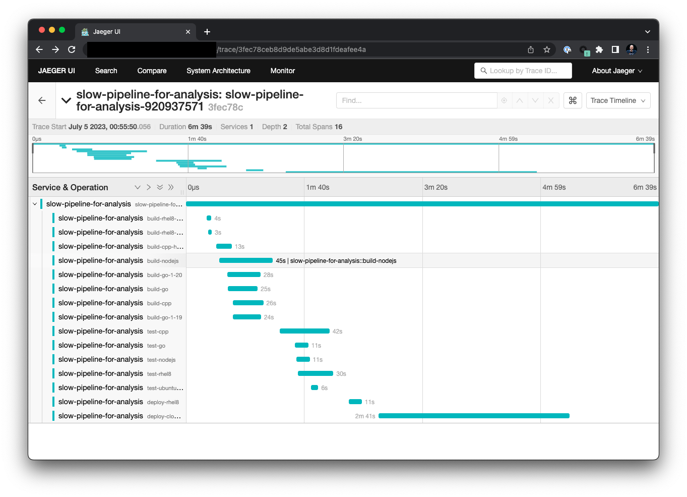Expand one level of spans chevron

(149, 187)
